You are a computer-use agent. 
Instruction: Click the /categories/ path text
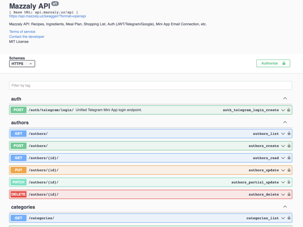coord(41,218)
